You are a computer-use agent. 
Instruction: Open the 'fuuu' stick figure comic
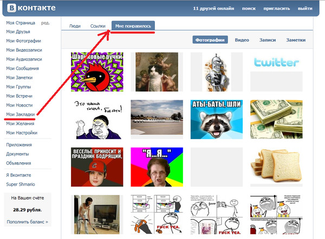click(x=217, y=215)
